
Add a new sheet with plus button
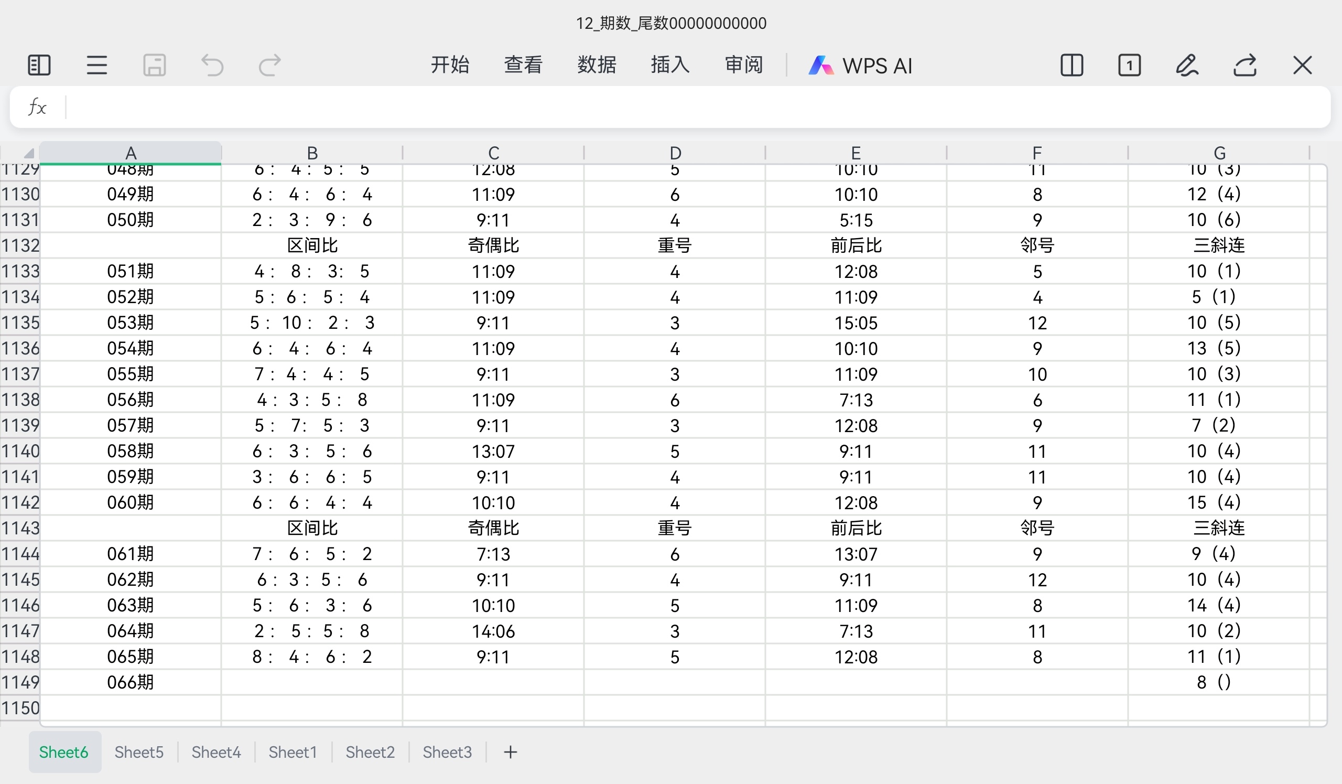(510, 752)
